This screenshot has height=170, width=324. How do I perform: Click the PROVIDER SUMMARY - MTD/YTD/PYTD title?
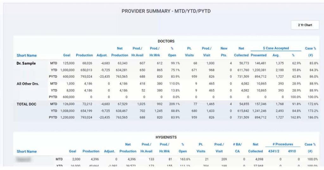click(166, 11)
